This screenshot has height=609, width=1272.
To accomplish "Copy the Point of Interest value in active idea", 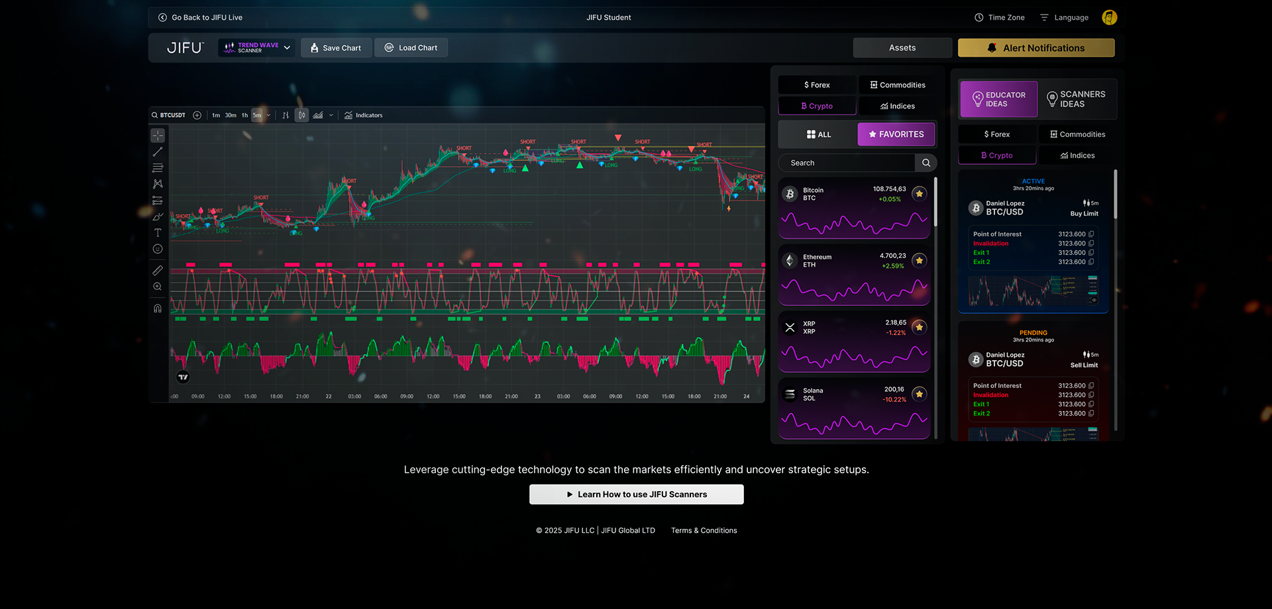I will click(1091, 234).
